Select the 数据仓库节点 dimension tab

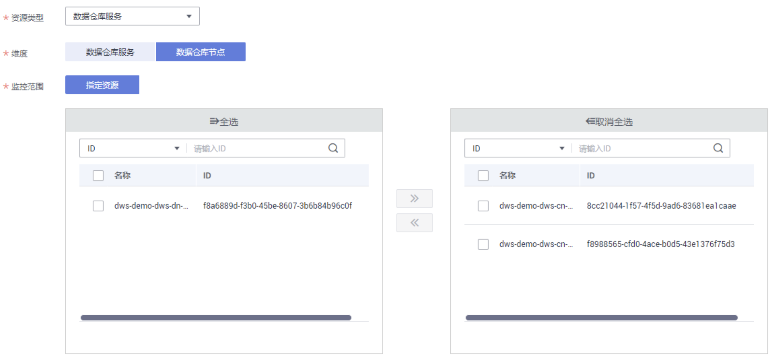pos(201,52)
